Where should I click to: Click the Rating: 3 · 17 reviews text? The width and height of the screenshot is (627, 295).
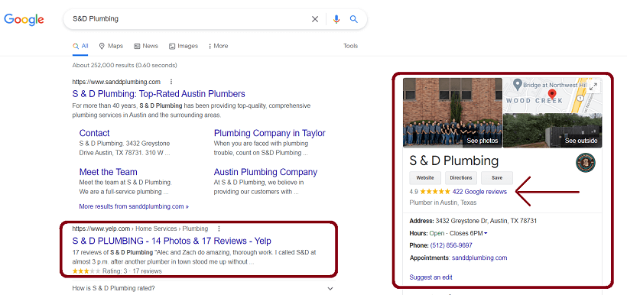(x=132, y=271)
